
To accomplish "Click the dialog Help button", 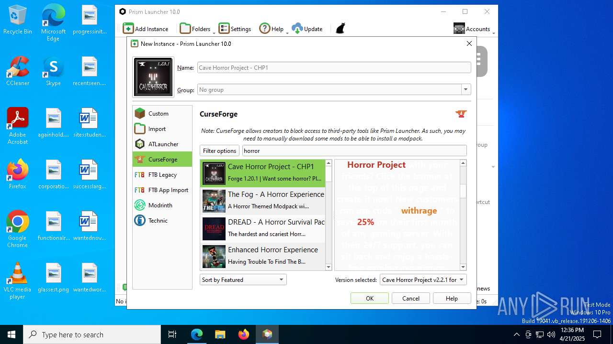I will (452, 298).
